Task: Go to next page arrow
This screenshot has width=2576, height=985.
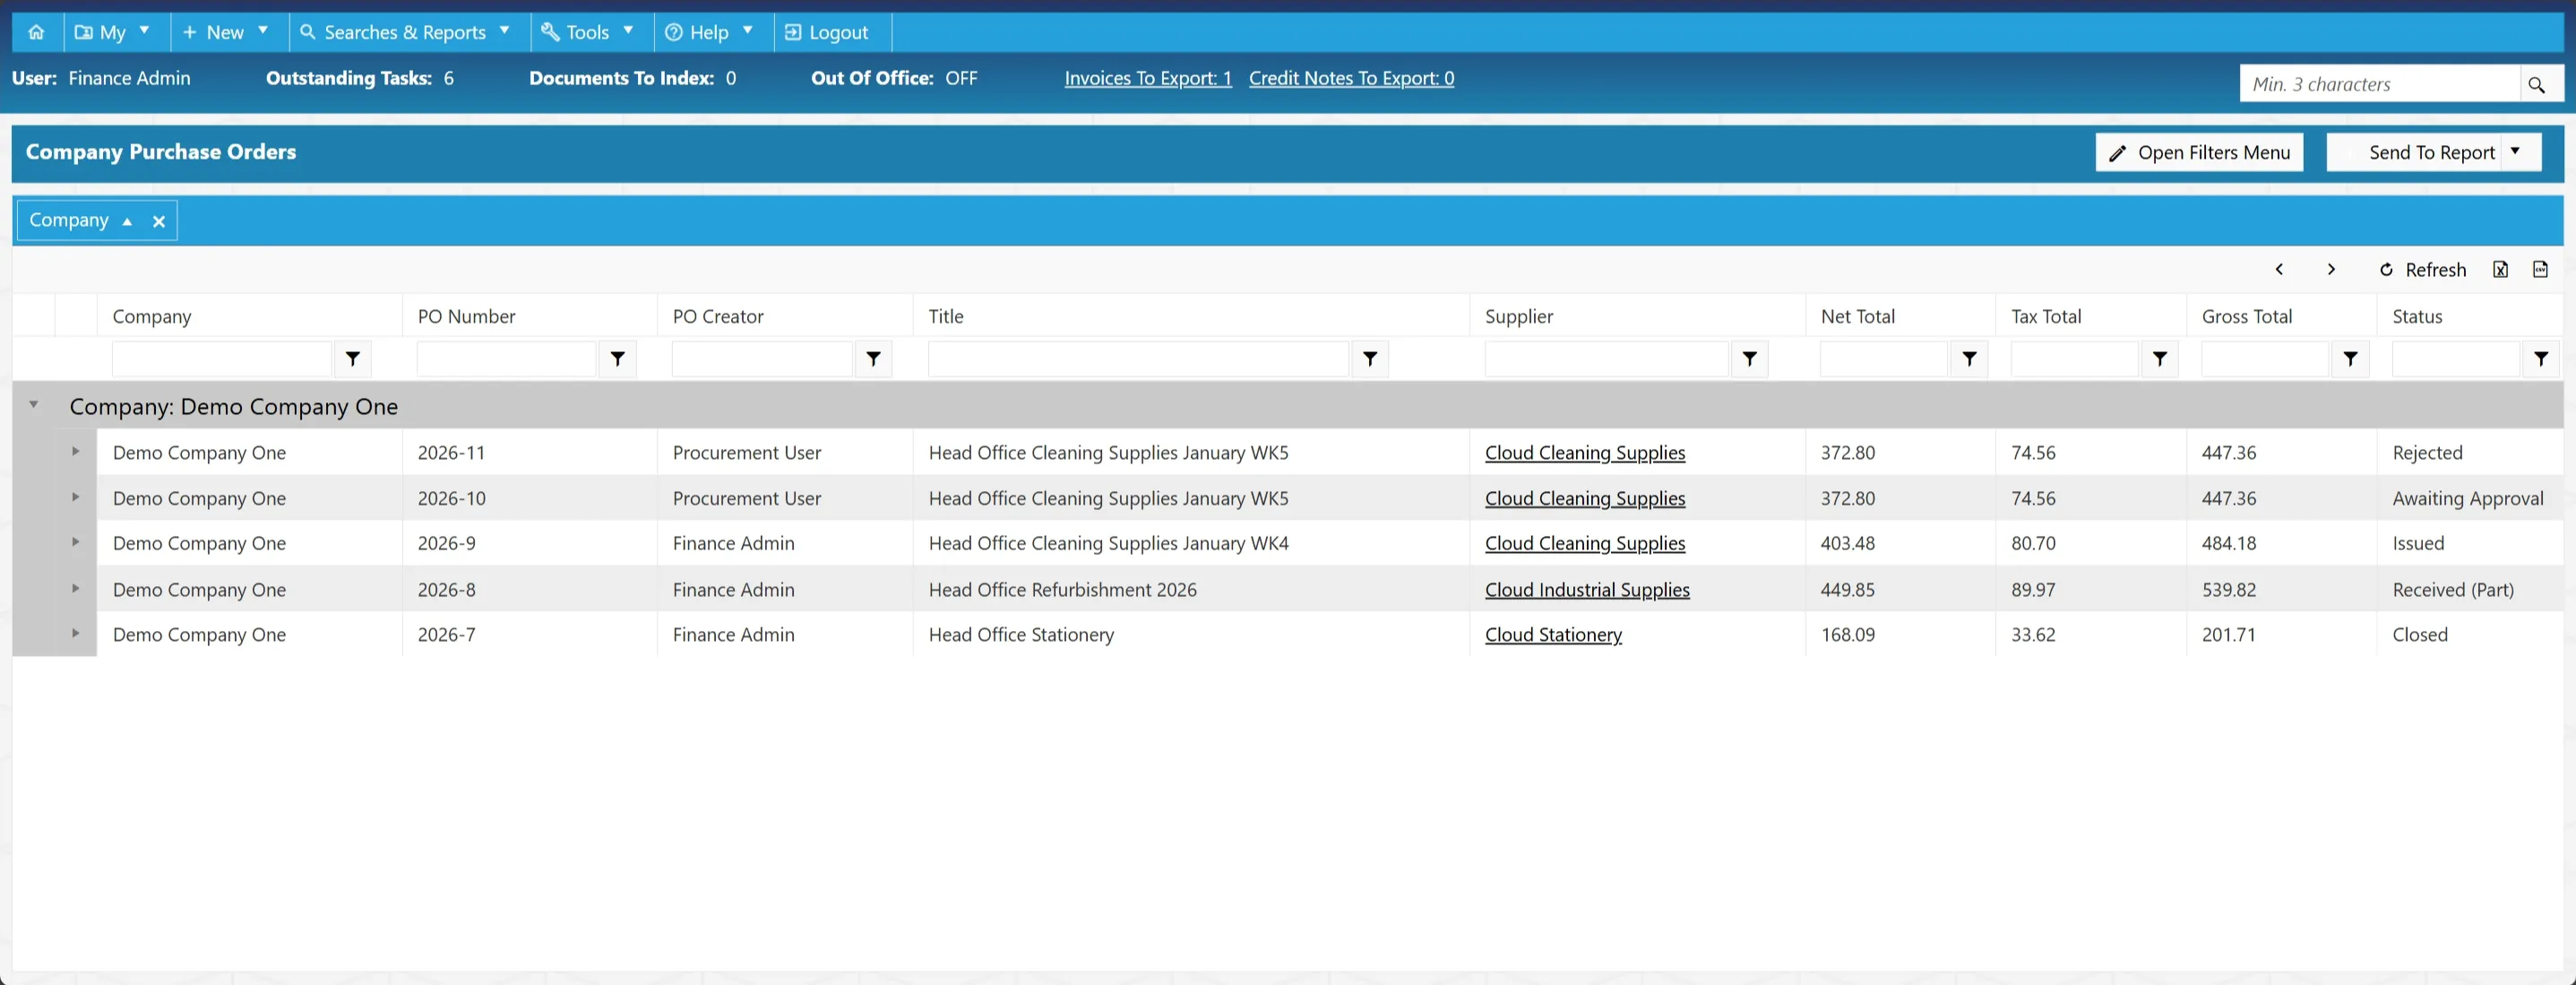Action: pyautogui.click(x=2331, y=269)
